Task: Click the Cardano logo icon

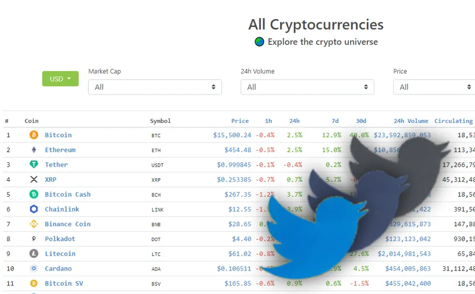Action: [x=34, y=268]
